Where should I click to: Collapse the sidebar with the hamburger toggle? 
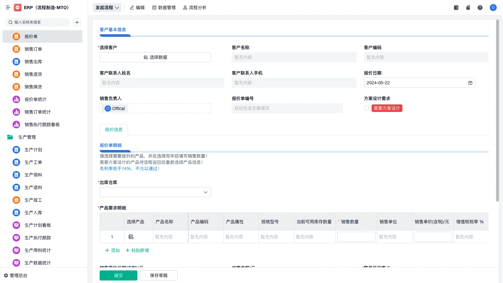[8, 8]
